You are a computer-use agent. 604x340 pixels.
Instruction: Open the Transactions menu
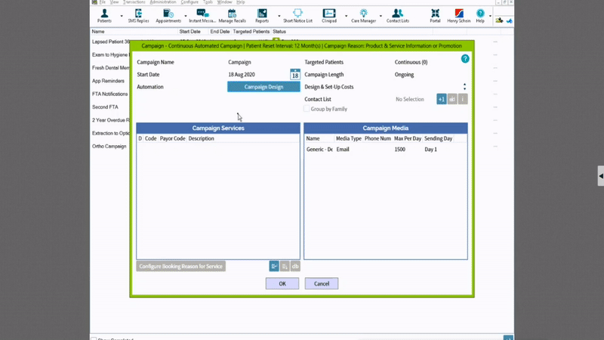[x=134, y=2]
